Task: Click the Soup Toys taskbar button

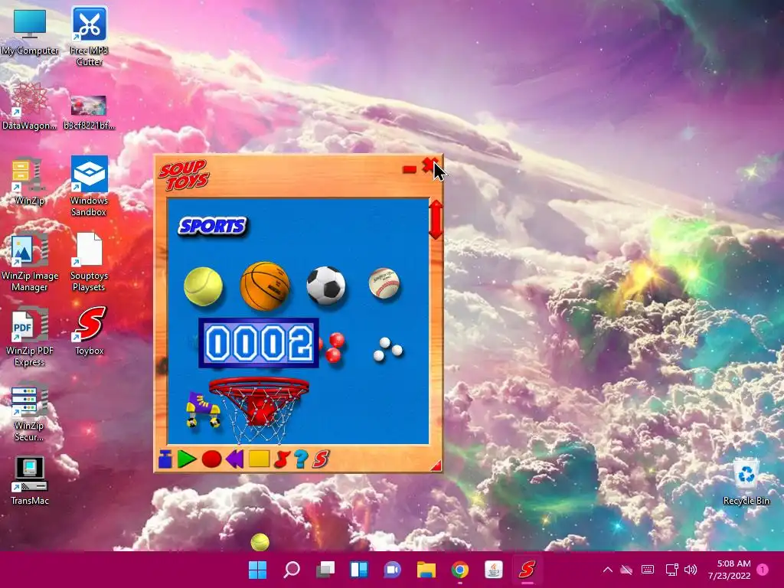Action: tap(527, 570)
